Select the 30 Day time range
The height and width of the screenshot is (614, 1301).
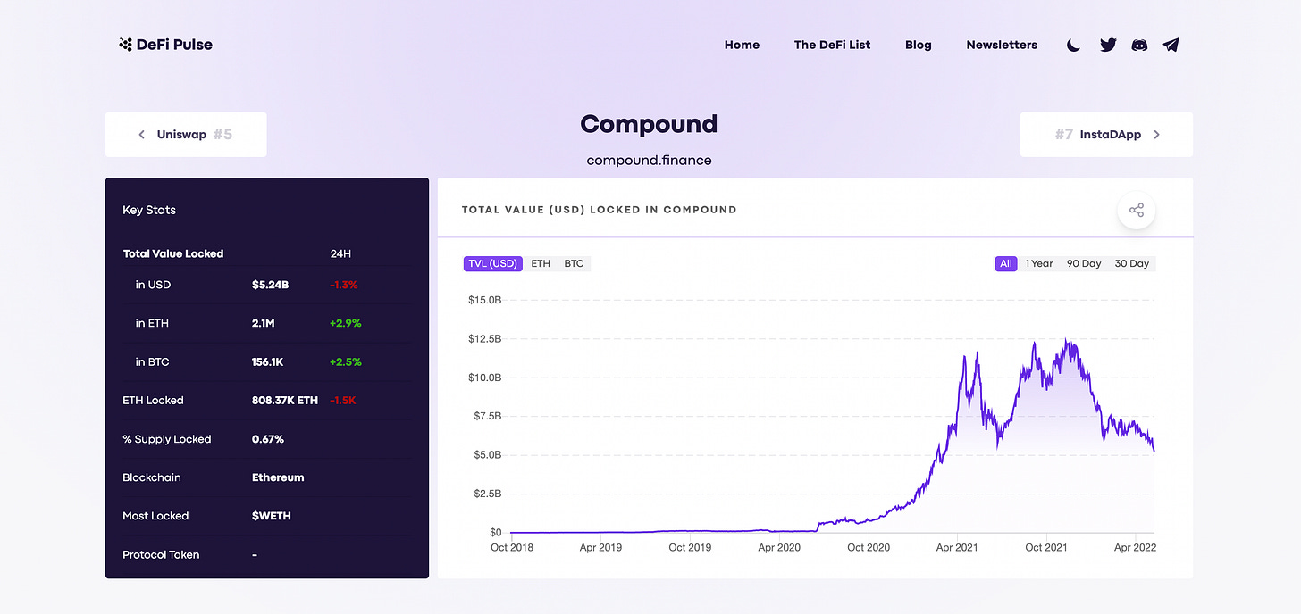[x=1132, y=263]
